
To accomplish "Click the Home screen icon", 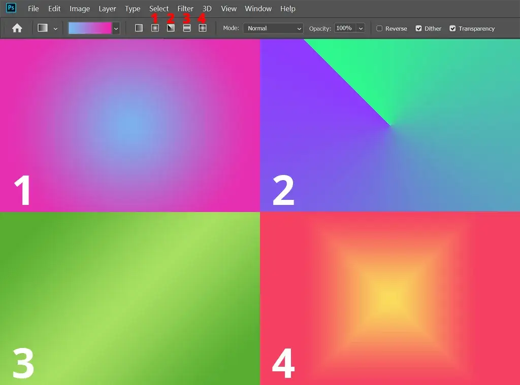I will [x=17, y=28].
